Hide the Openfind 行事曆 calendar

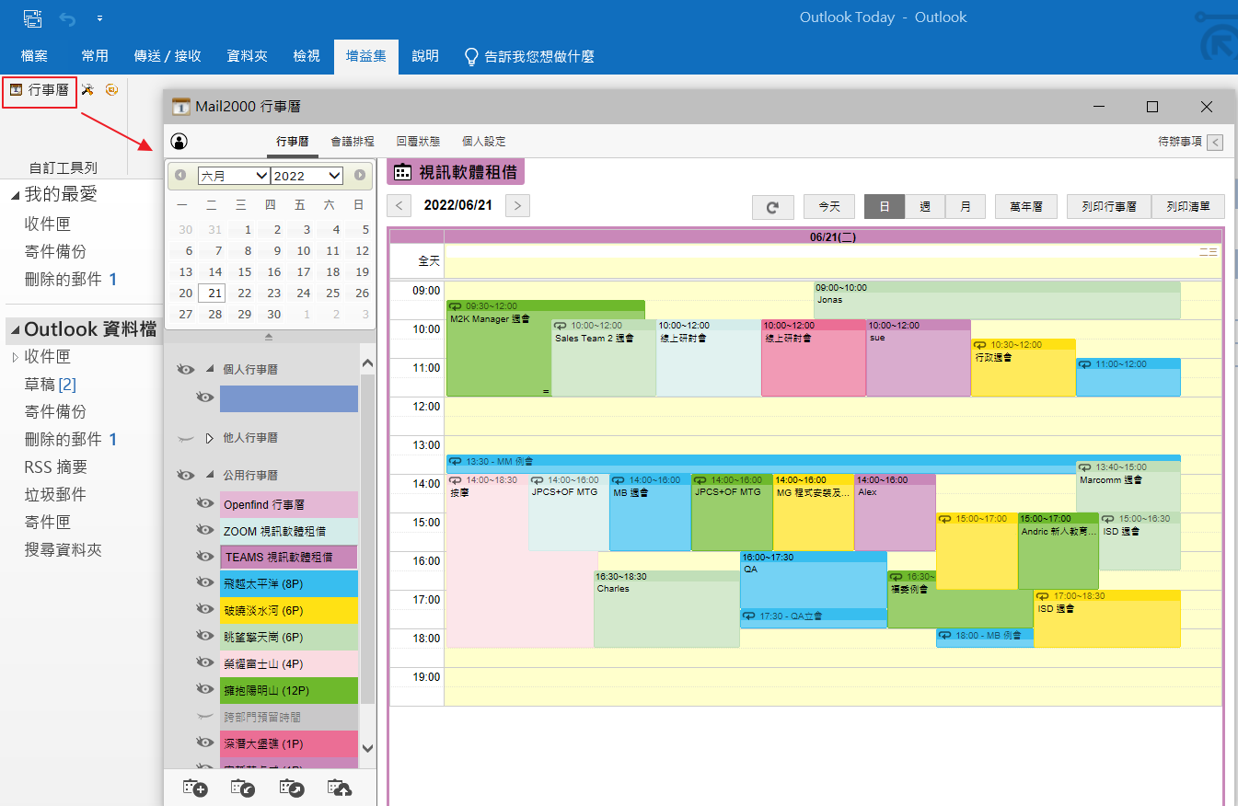205,503
